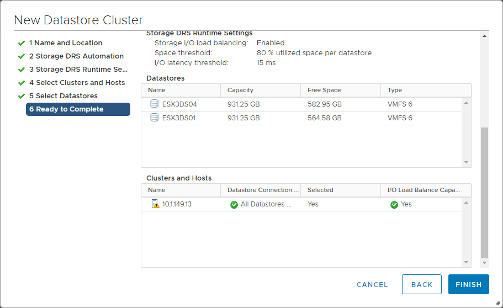This screenshot has height=308, width=503.
Task: Click the main summary vertical scrollbar thumb
Action: tap(485, 192)
